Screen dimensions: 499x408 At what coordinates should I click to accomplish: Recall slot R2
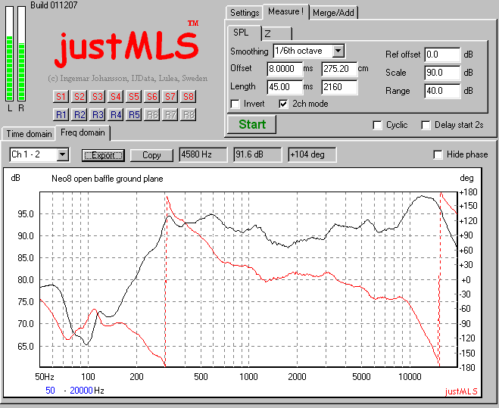click(x=79, y=114)
